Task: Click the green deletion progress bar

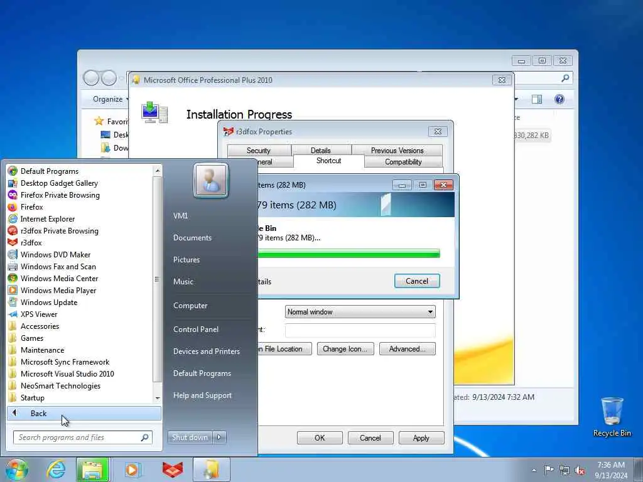Action: (349, 254)
